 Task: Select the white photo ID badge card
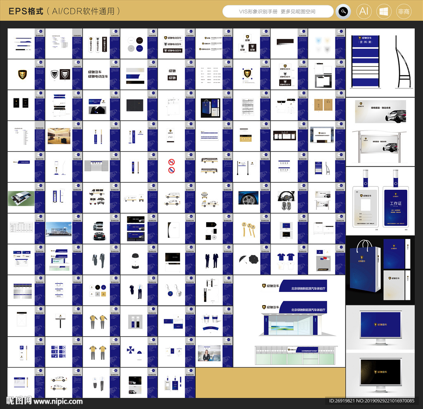point(365,207)
